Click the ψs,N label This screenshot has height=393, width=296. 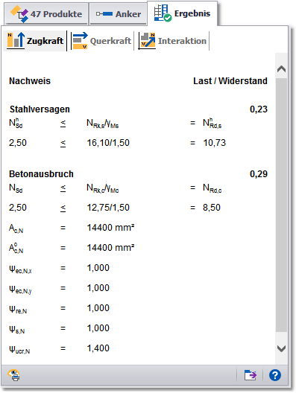[x=17, y=329]
